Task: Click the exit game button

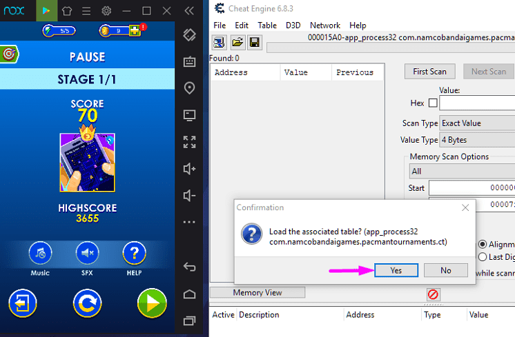Action: [23, 303]
